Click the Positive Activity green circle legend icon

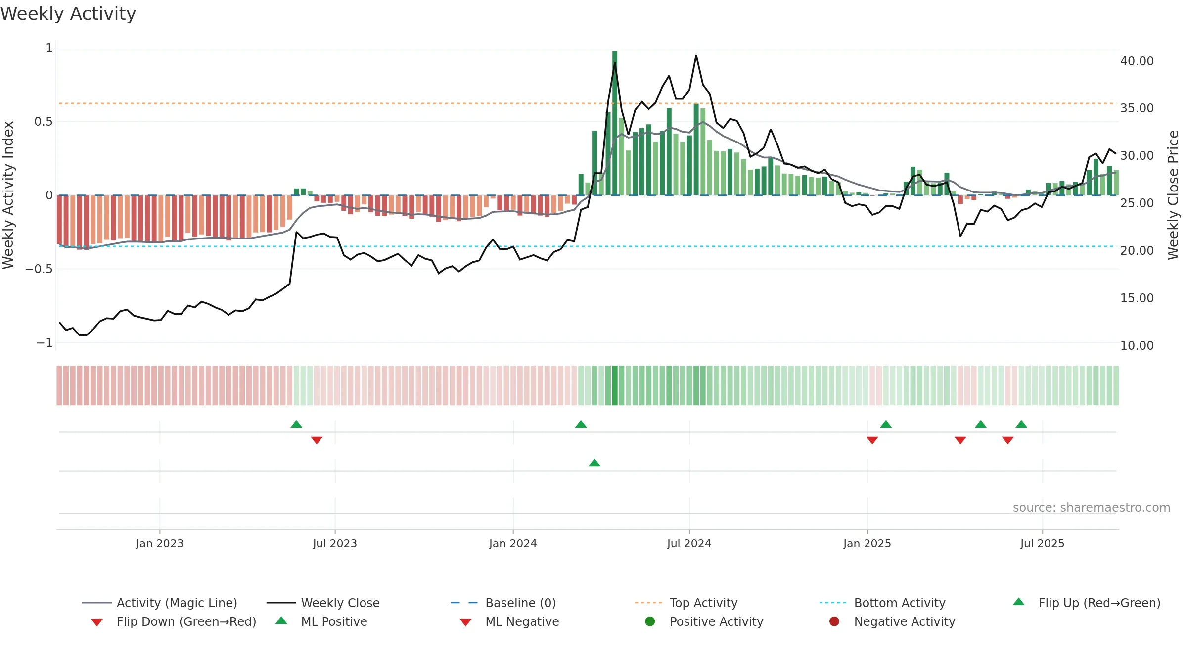pyautogui.click(x=650, y=621)
